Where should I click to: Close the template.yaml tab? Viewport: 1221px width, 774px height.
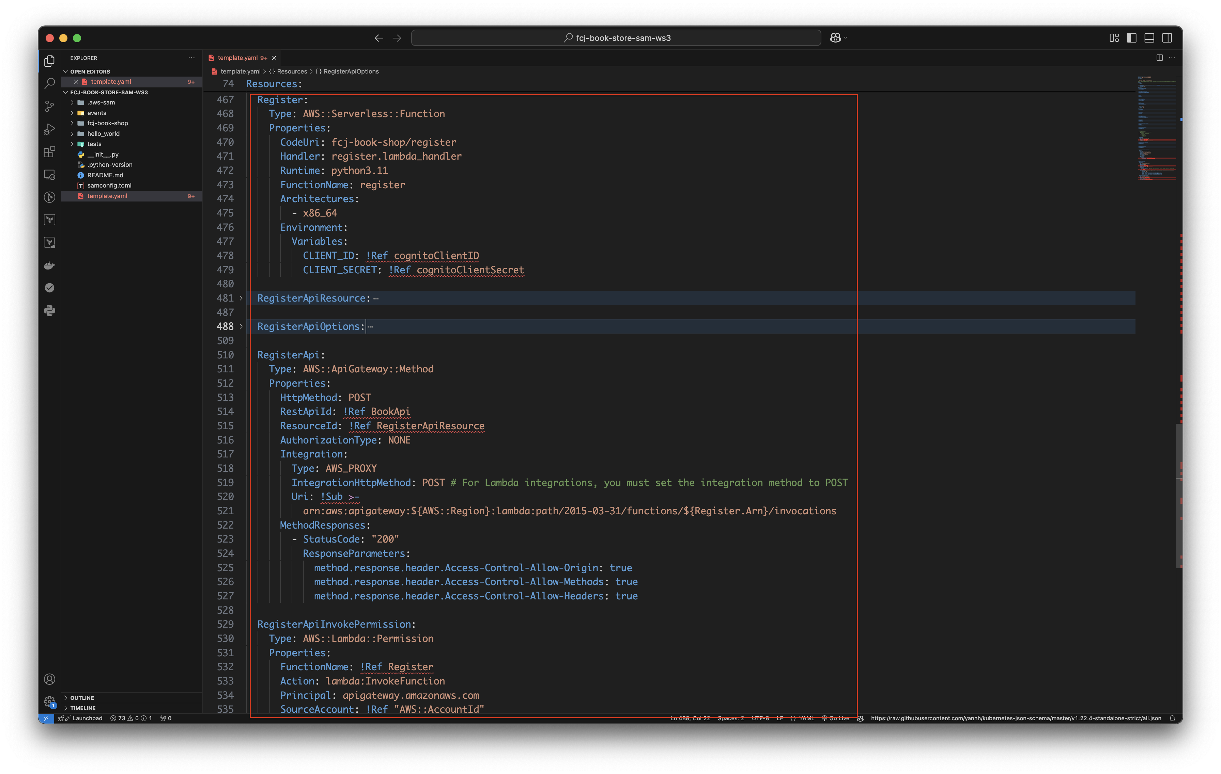point(274,58)
